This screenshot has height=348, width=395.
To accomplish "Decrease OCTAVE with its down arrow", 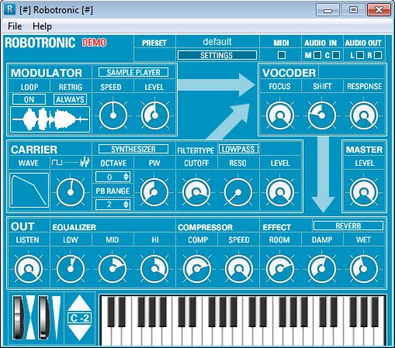I will [x=126, y=179].
